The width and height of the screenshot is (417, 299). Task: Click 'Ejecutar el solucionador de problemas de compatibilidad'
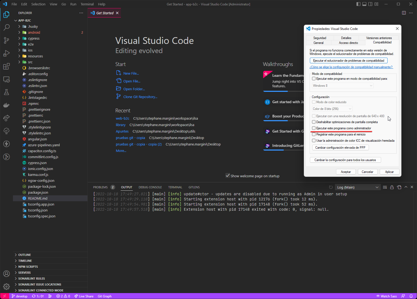pos(349,61)
